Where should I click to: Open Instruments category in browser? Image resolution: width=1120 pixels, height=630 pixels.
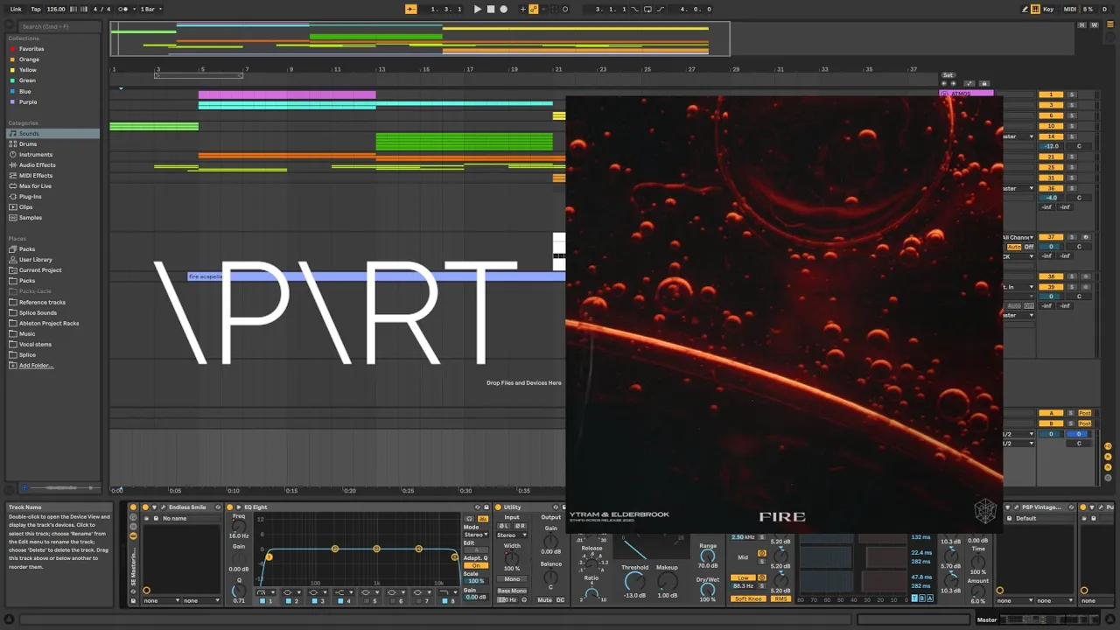36,154
